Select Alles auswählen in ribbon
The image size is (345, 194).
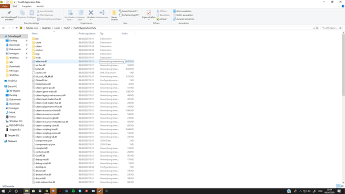[182, 11]
